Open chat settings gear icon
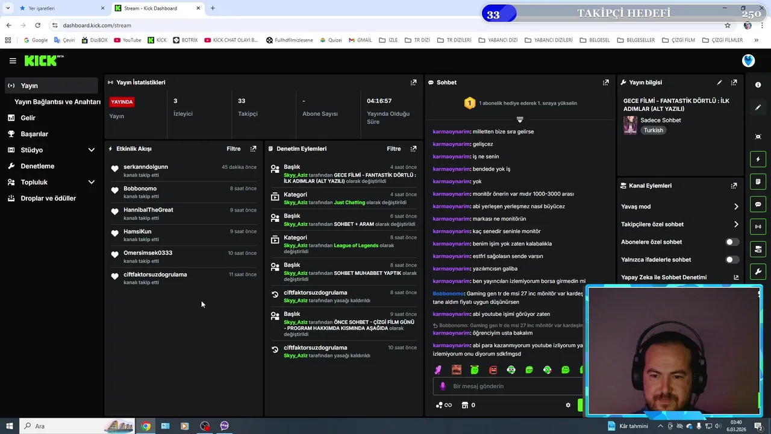The image size is (771, 434). pos(568,405)
